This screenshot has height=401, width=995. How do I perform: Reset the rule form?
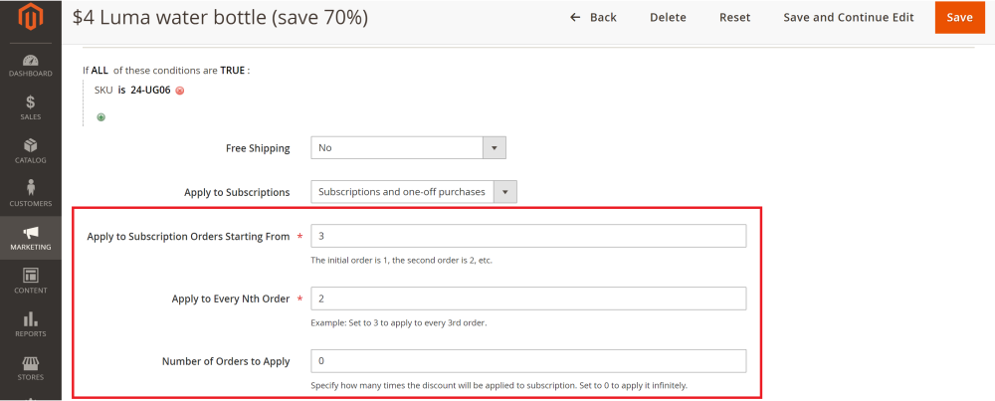coord(735,18)
